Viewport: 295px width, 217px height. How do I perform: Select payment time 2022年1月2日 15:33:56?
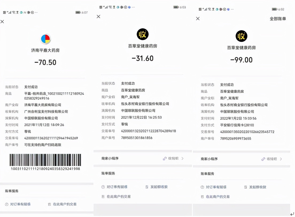click(x=238, y=118)
